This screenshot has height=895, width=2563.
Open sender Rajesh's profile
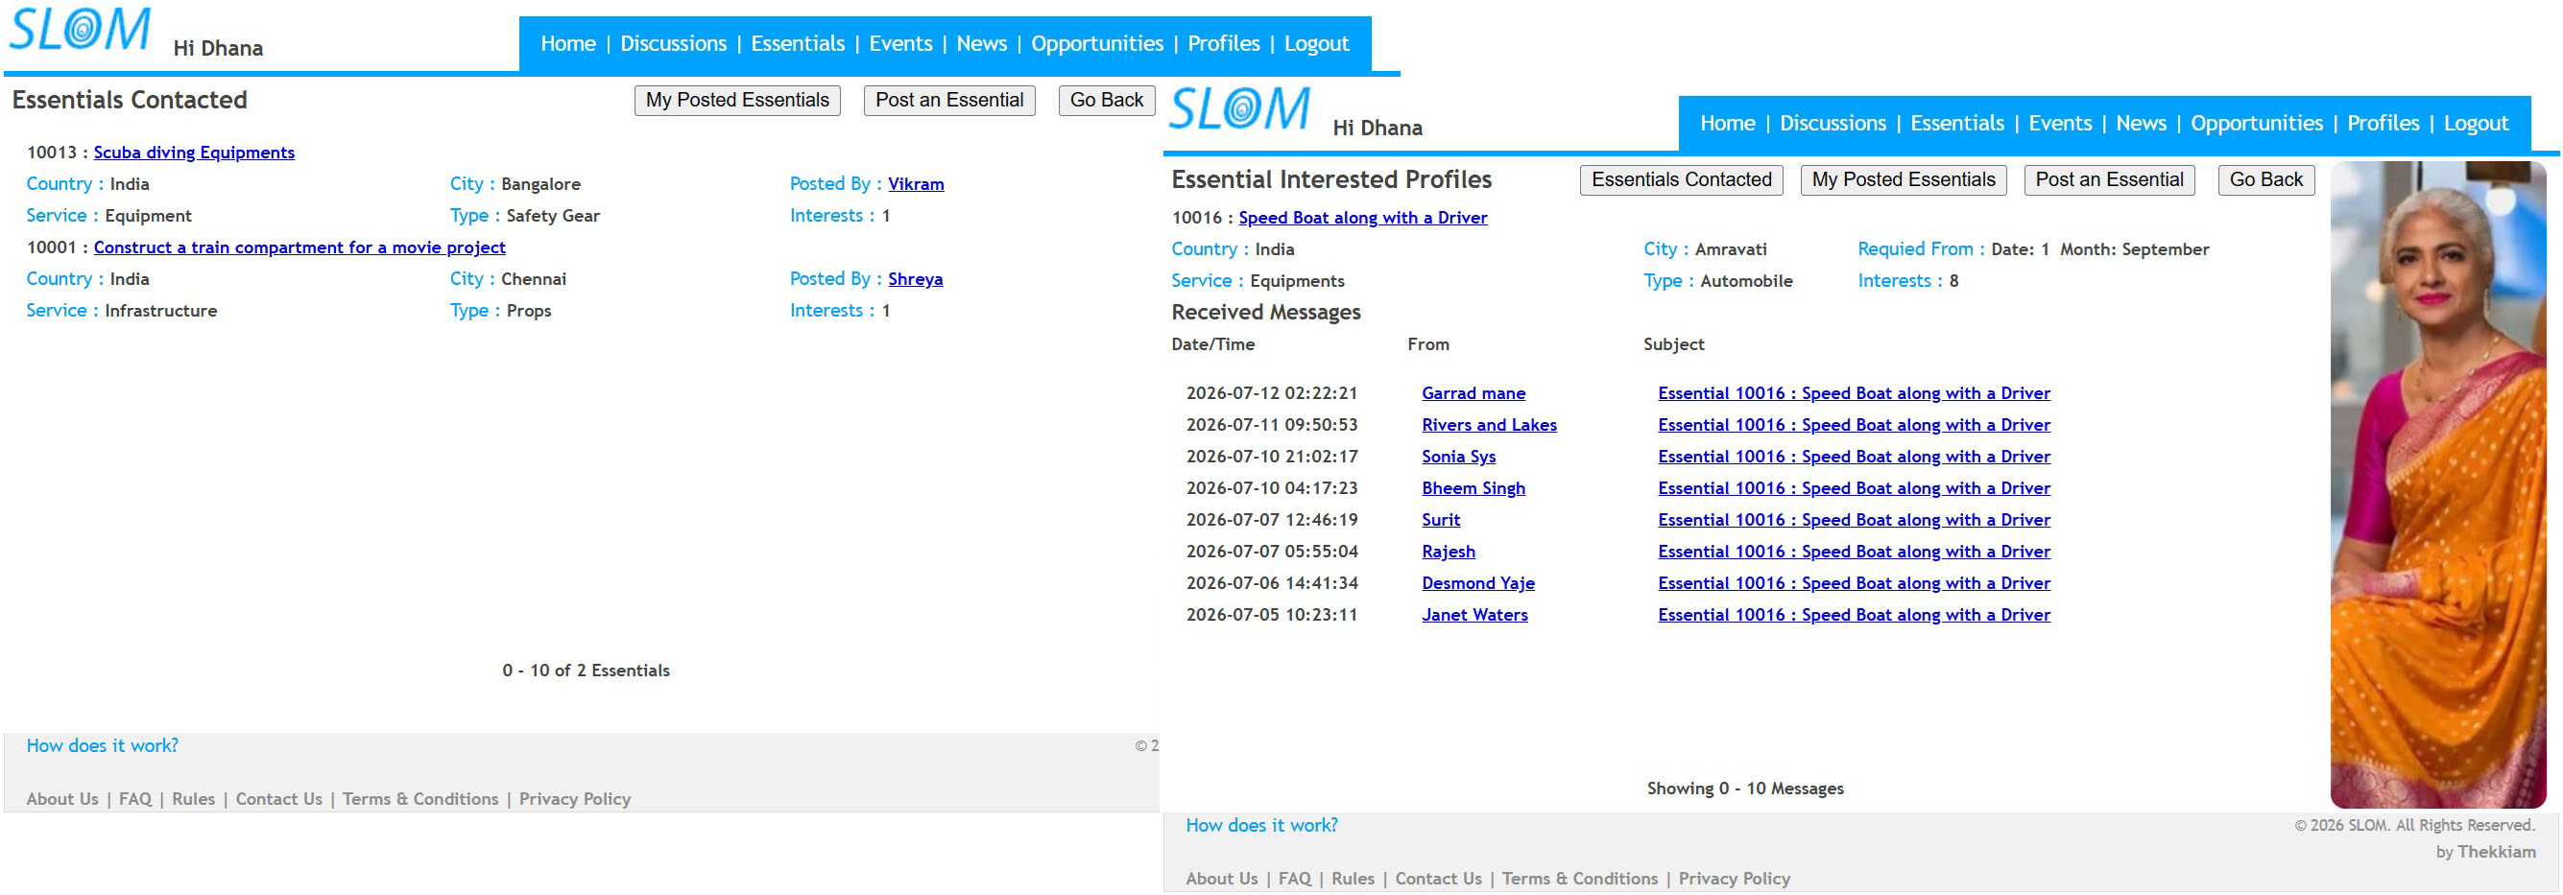(x=1449, y=552)
